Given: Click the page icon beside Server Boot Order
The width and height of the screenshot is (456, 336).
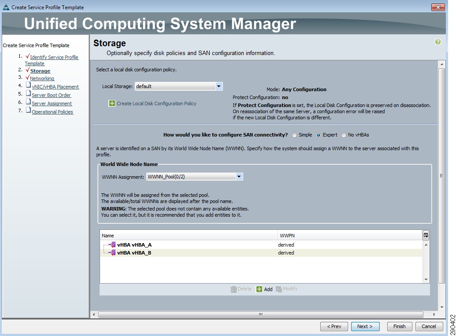Looking at the screenshot, I should pyautogui.click(x=28, y=93).
